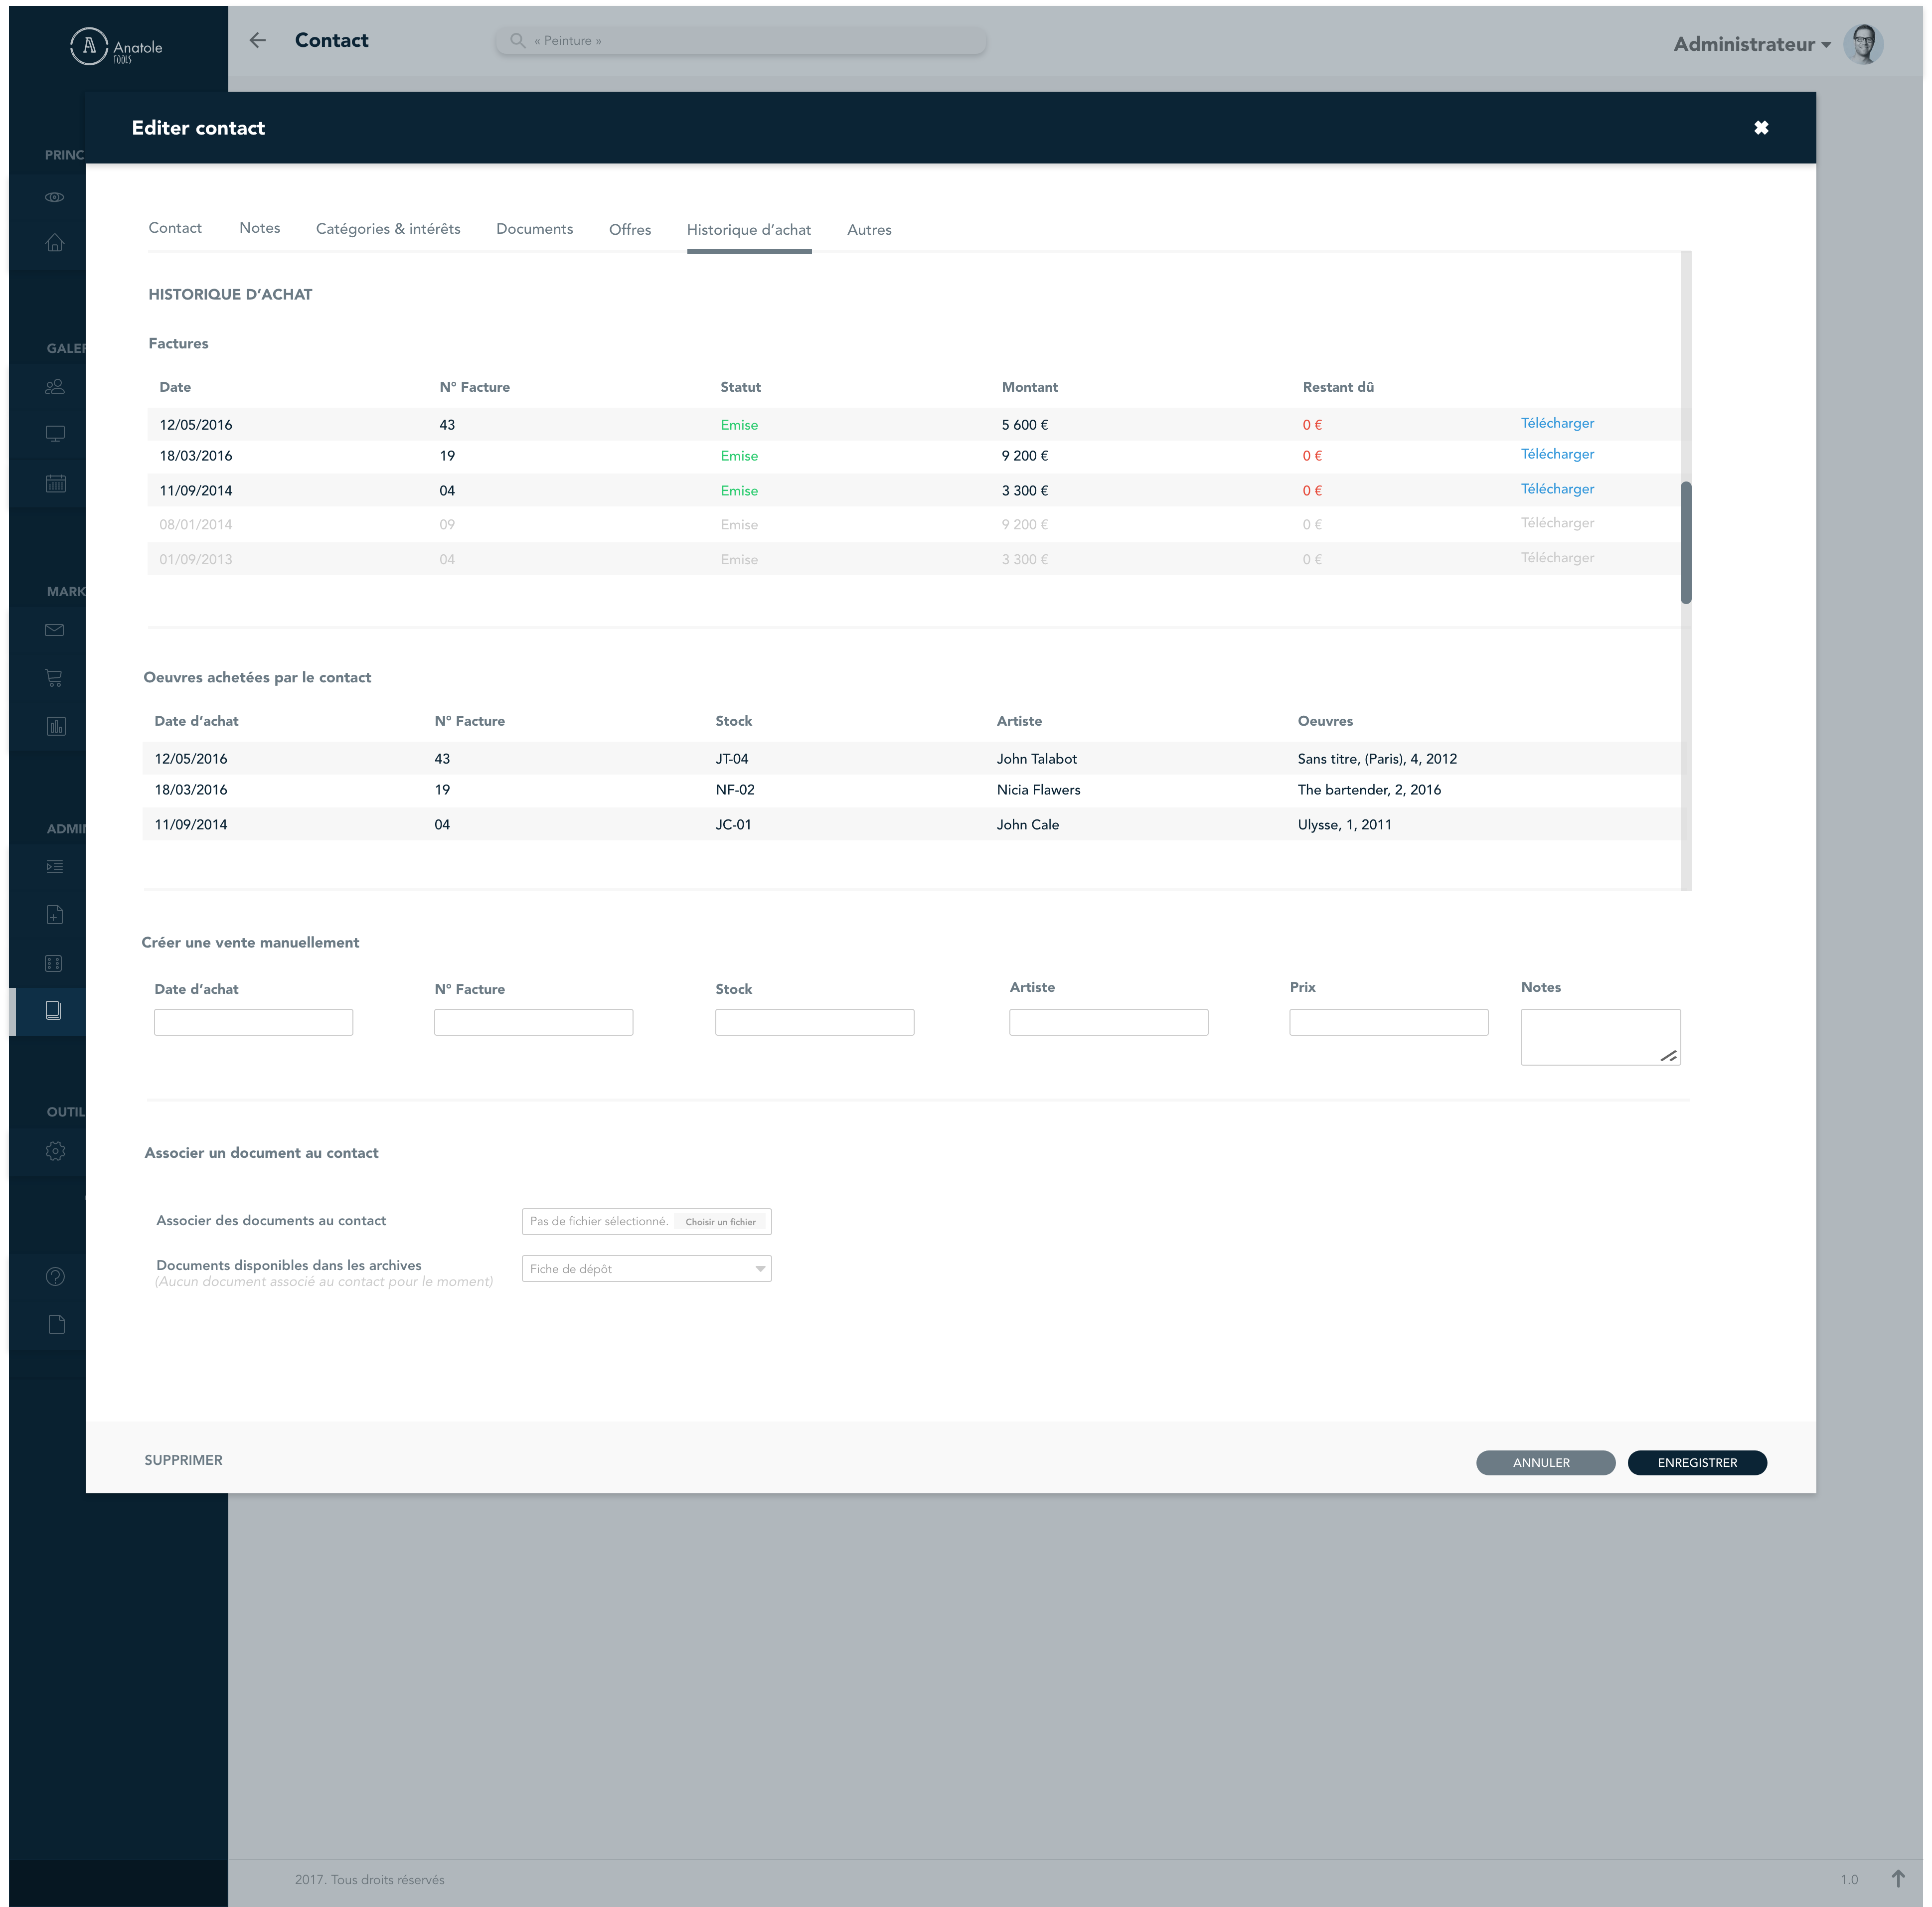Click the JC-01 stock cell
1932x1907 pixels.
point(733,825)
